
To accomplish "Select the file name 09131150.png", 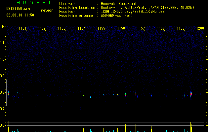I will 18,9.
